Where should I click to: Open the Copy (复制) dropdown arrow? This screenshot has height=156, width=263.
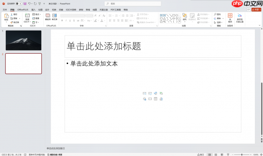20,18
